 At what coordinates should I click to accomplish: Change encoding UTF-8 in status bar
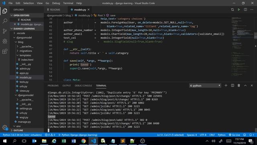203,135
